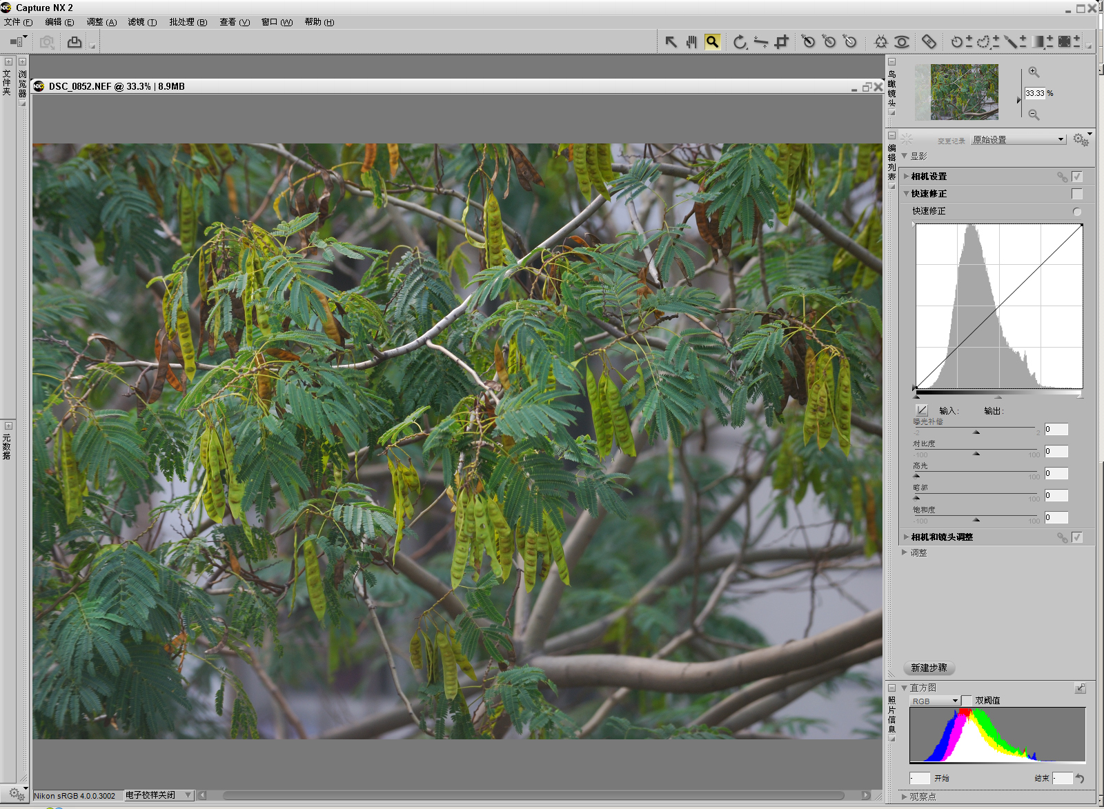This screenshot has width=1104, height=809.
Task: Click the print icon in the toolbar
Action: (75, 42)
